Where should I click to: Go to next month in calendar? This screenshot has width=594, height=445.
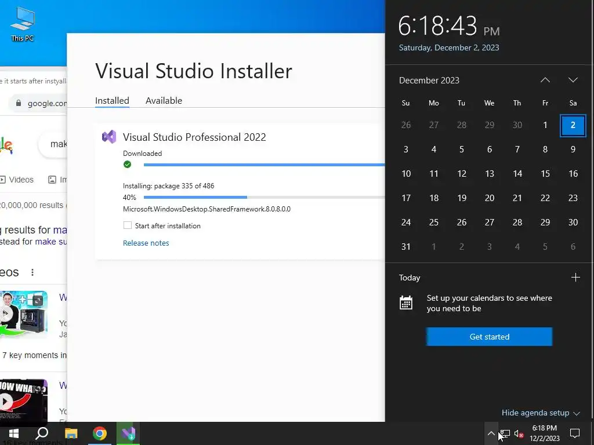point(573,80)
